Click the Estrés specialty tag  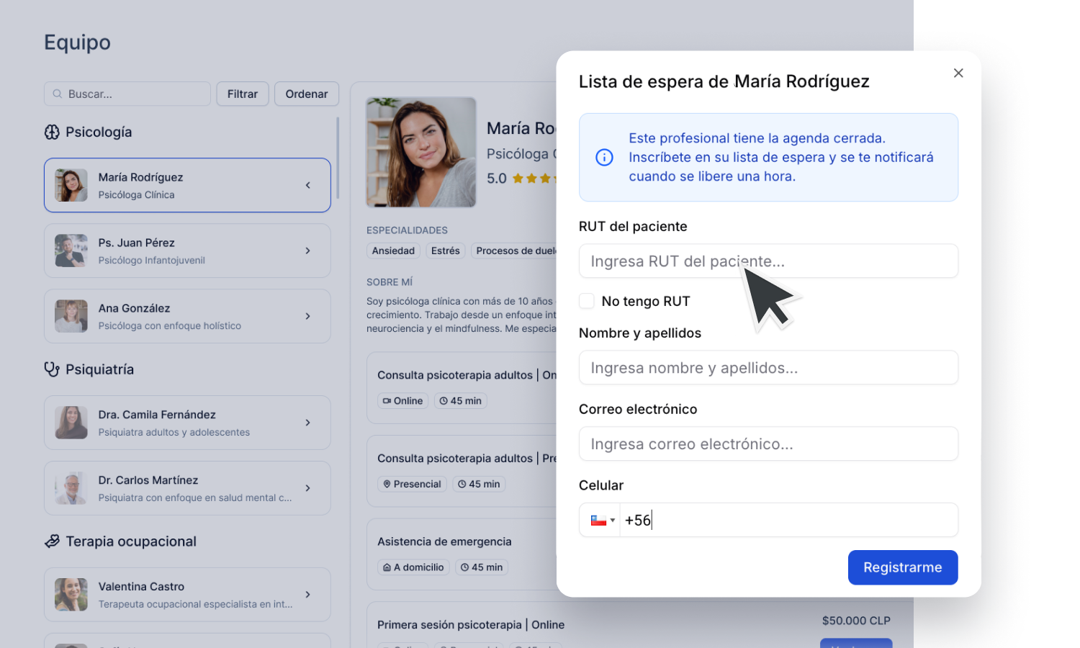click(446, 251)
